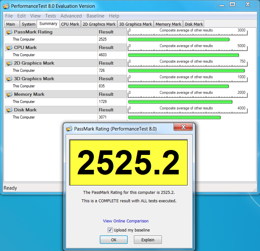Click the Memory Mark row icon
The height and width of the screenshot is (251, 260).
click(x=9, y=94)
